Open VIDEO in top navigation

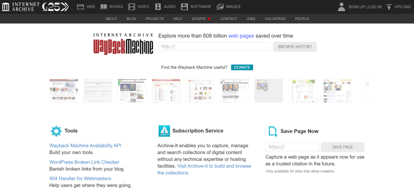click(x=143, y=7)
